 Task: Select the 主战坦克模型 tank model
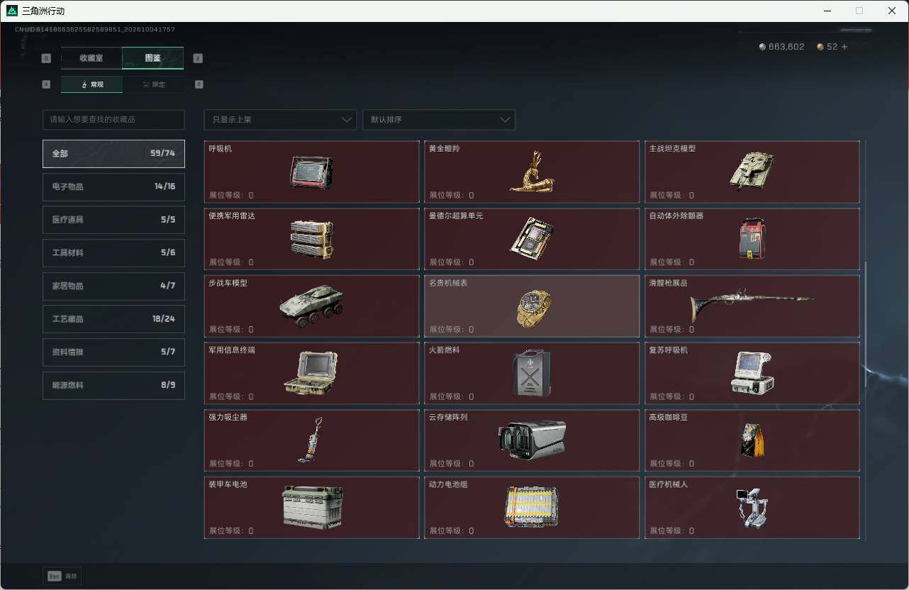click(752, 172)
